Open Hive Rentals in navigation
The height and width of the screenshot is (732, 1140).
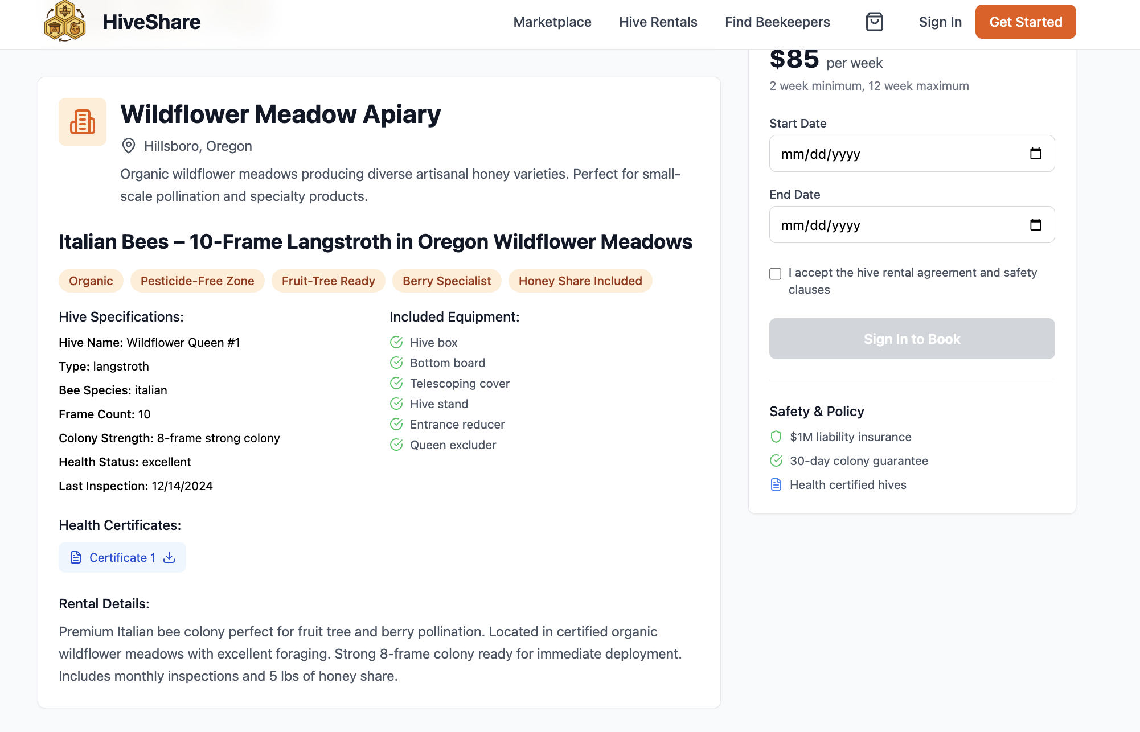tap(658, 22)
